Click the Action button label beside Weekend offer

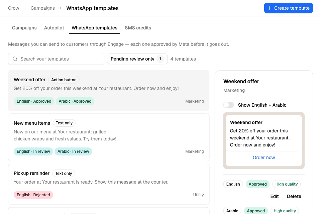tap(64, 80)
